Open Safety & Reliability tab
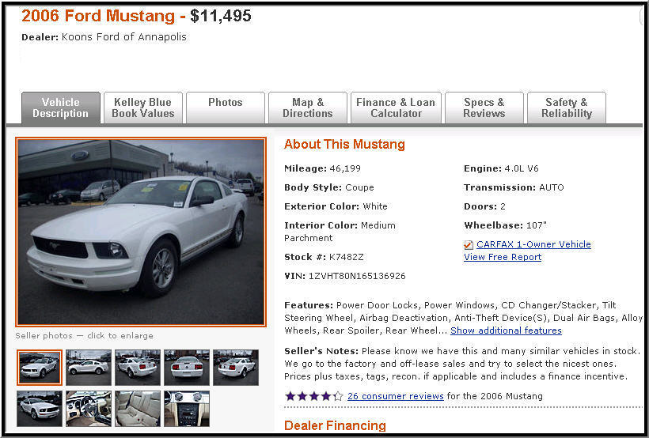The width and height of the screenshot is (649, 438). (566, 108)
